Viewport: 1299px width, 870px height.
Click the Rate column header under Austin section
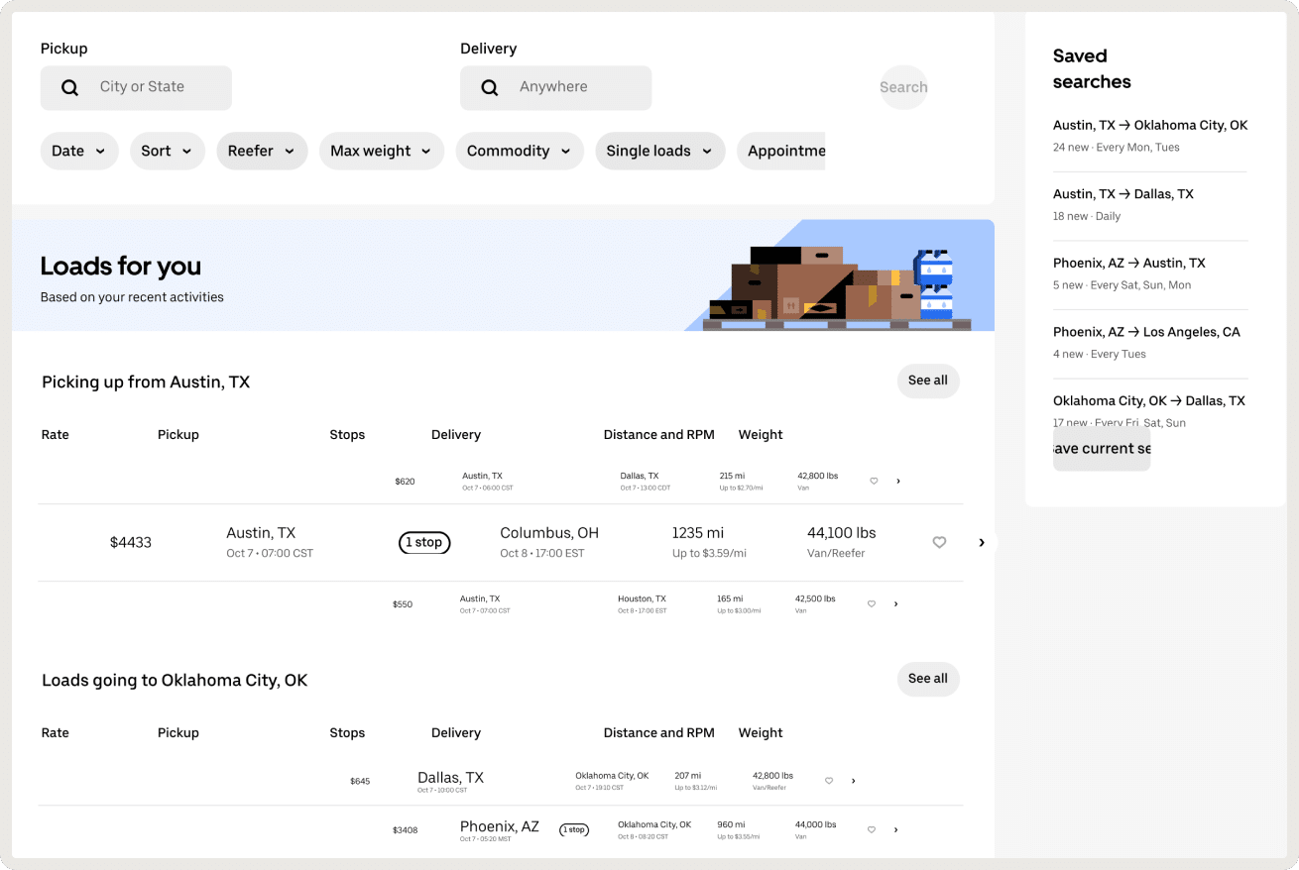pyautogui.click(x=56, y=434)
